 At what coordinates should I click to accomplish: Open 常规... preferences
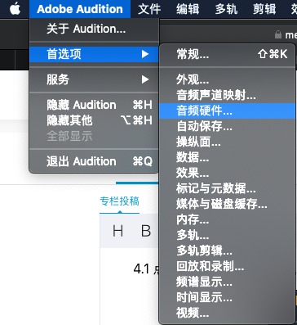pos(227,54)
